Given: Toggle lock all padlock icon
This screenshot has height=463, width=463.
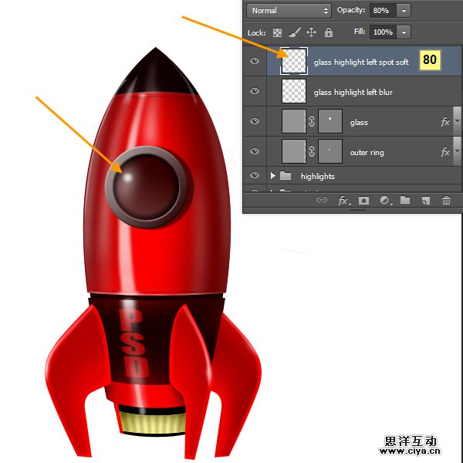Looking at the screenshot, I should click(x=329, y=32).
